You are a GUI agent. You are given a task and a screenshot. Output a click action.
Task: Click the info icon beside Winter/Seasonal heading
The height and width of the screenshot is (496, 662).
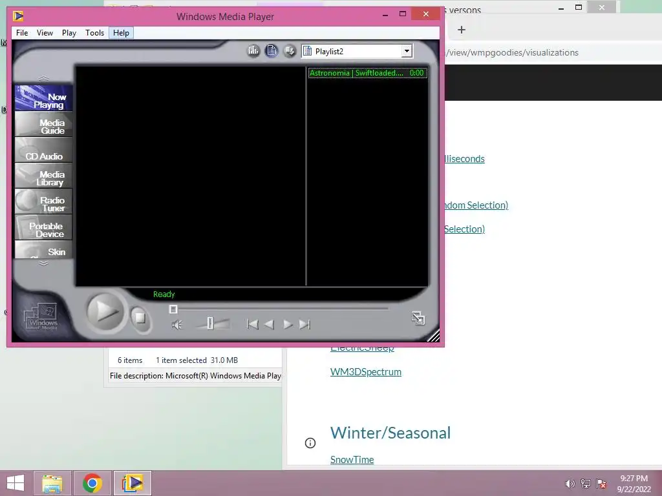(x=310, y=443)
